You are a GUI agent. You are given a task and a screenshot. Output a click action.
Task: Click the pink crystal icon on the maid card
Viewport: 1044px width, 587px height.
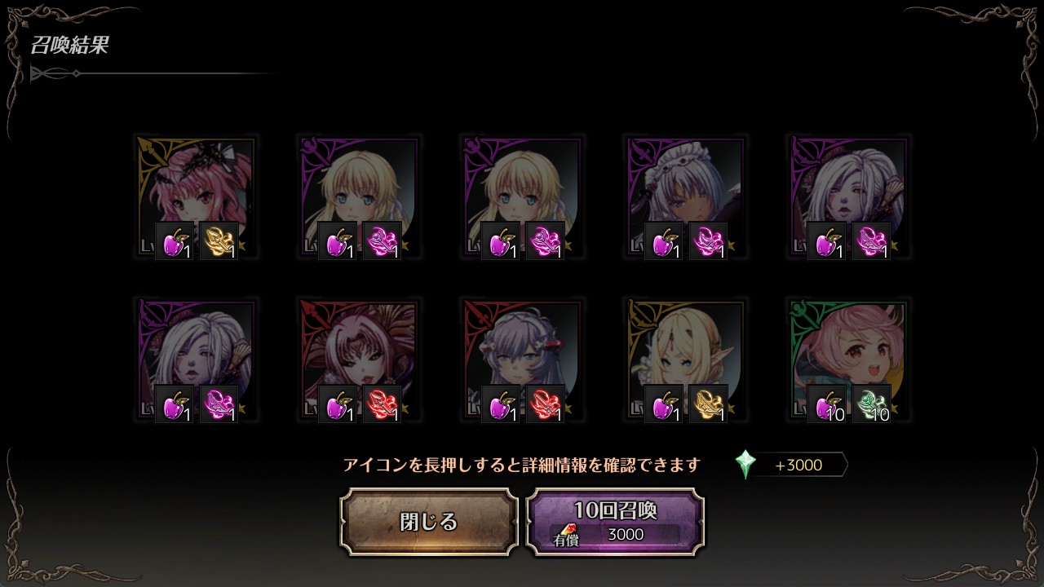(708, 241)
